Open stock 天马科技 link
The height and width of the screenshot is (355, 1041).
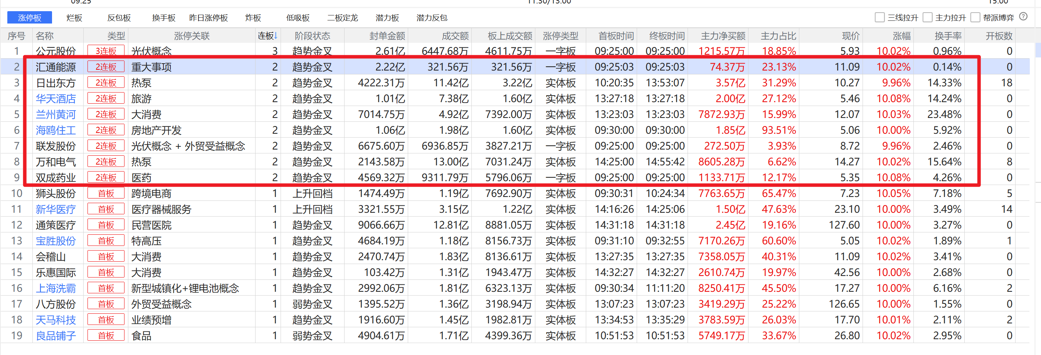(x=56, y=320)
